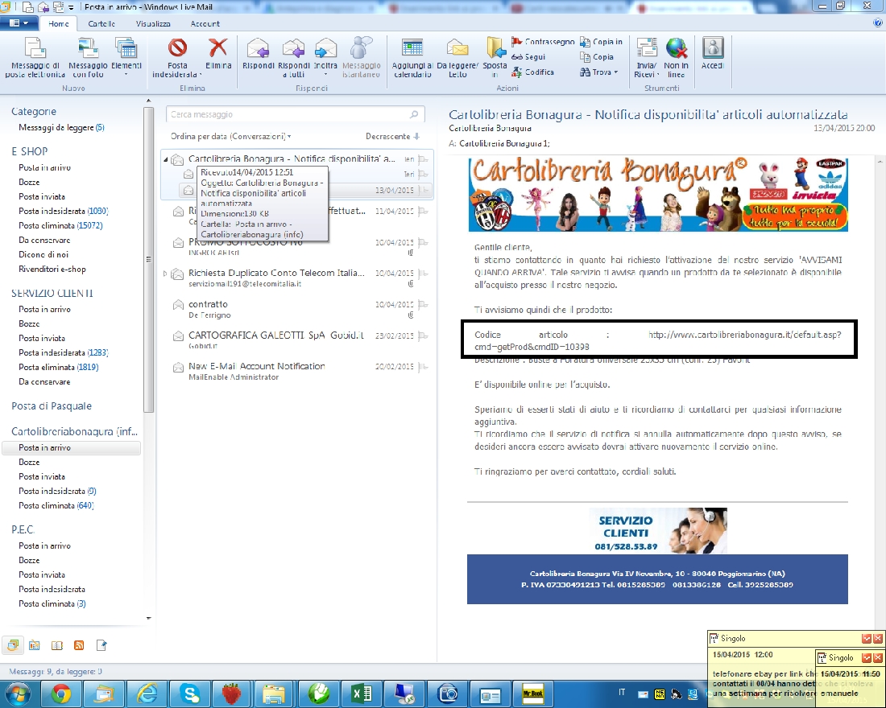Mark message as junk (Posta indesiderata)
Image resolution: width=886 pixels, height=708 pixels.
[177, 57]
